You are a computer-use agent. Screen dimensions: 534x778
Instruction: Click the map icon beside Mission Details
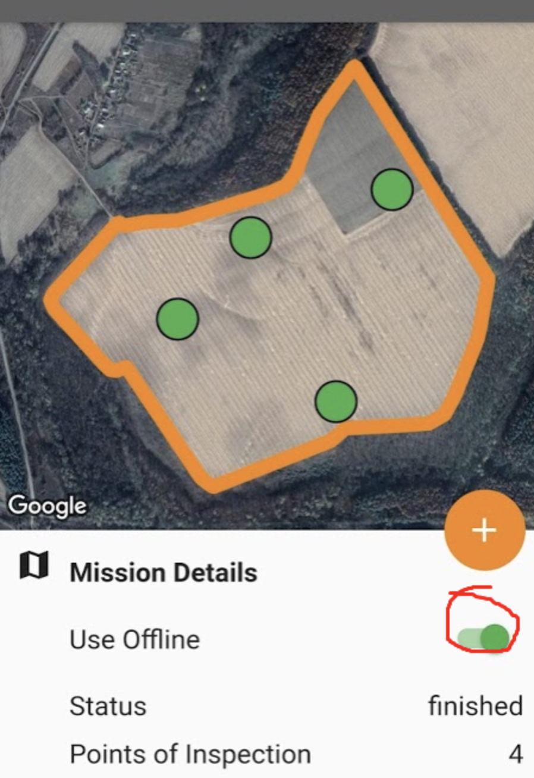coord(34,564)
